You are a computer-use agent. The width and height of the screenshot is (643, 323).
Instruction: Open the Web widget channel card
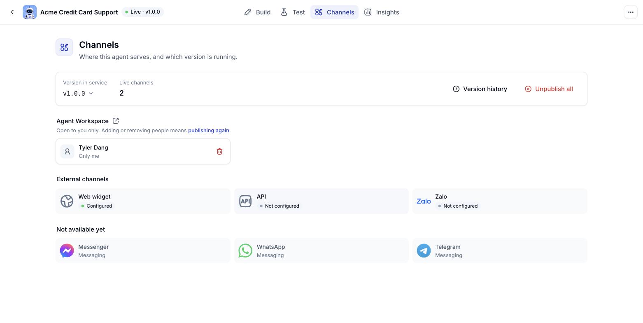[143, 201]
